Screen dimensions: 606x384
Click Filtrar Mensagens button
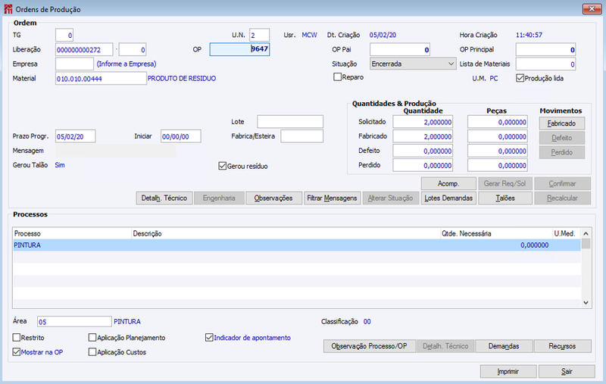coord(332,198)
